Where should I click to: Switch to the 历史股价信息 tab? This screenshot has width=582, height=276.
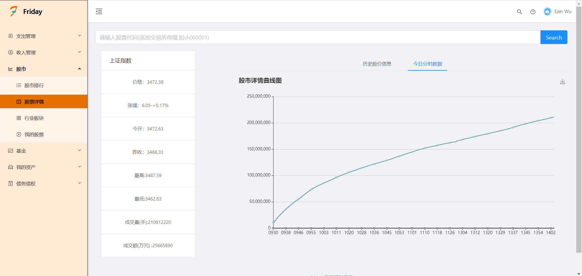(377, 64)
